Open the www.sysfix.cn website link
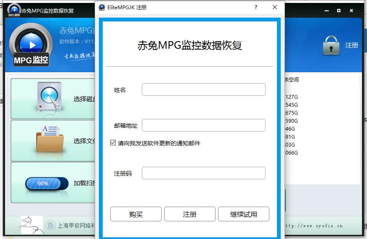This screenshot has width=367, height=239. coord(314,226)
